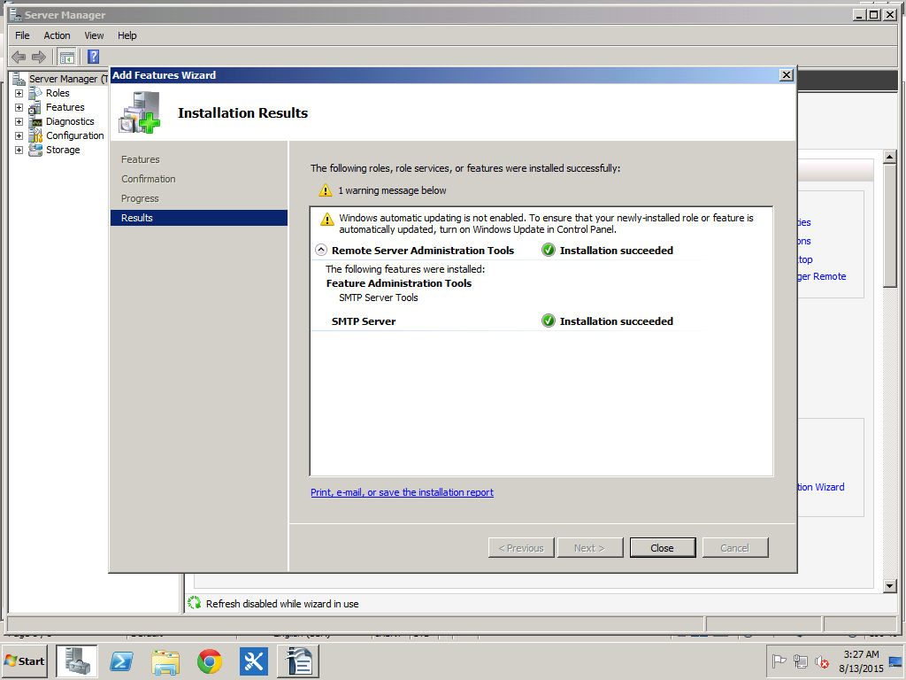This screenshot has width=906, height=680.
Task: Click the 'SMTP Server Tools' text
Action: tap(379, 297)
